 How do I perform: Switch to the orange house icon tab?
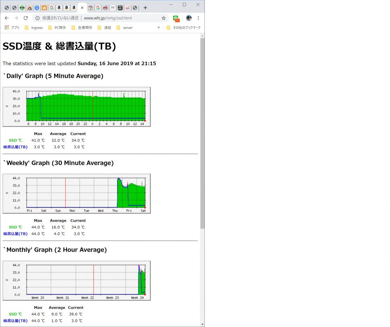[x=44, y=8]
